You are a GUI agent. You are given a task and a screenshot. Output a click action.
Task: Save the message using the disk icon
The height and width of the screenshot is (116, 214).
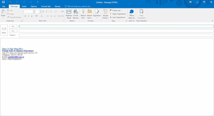pos(3,2)
